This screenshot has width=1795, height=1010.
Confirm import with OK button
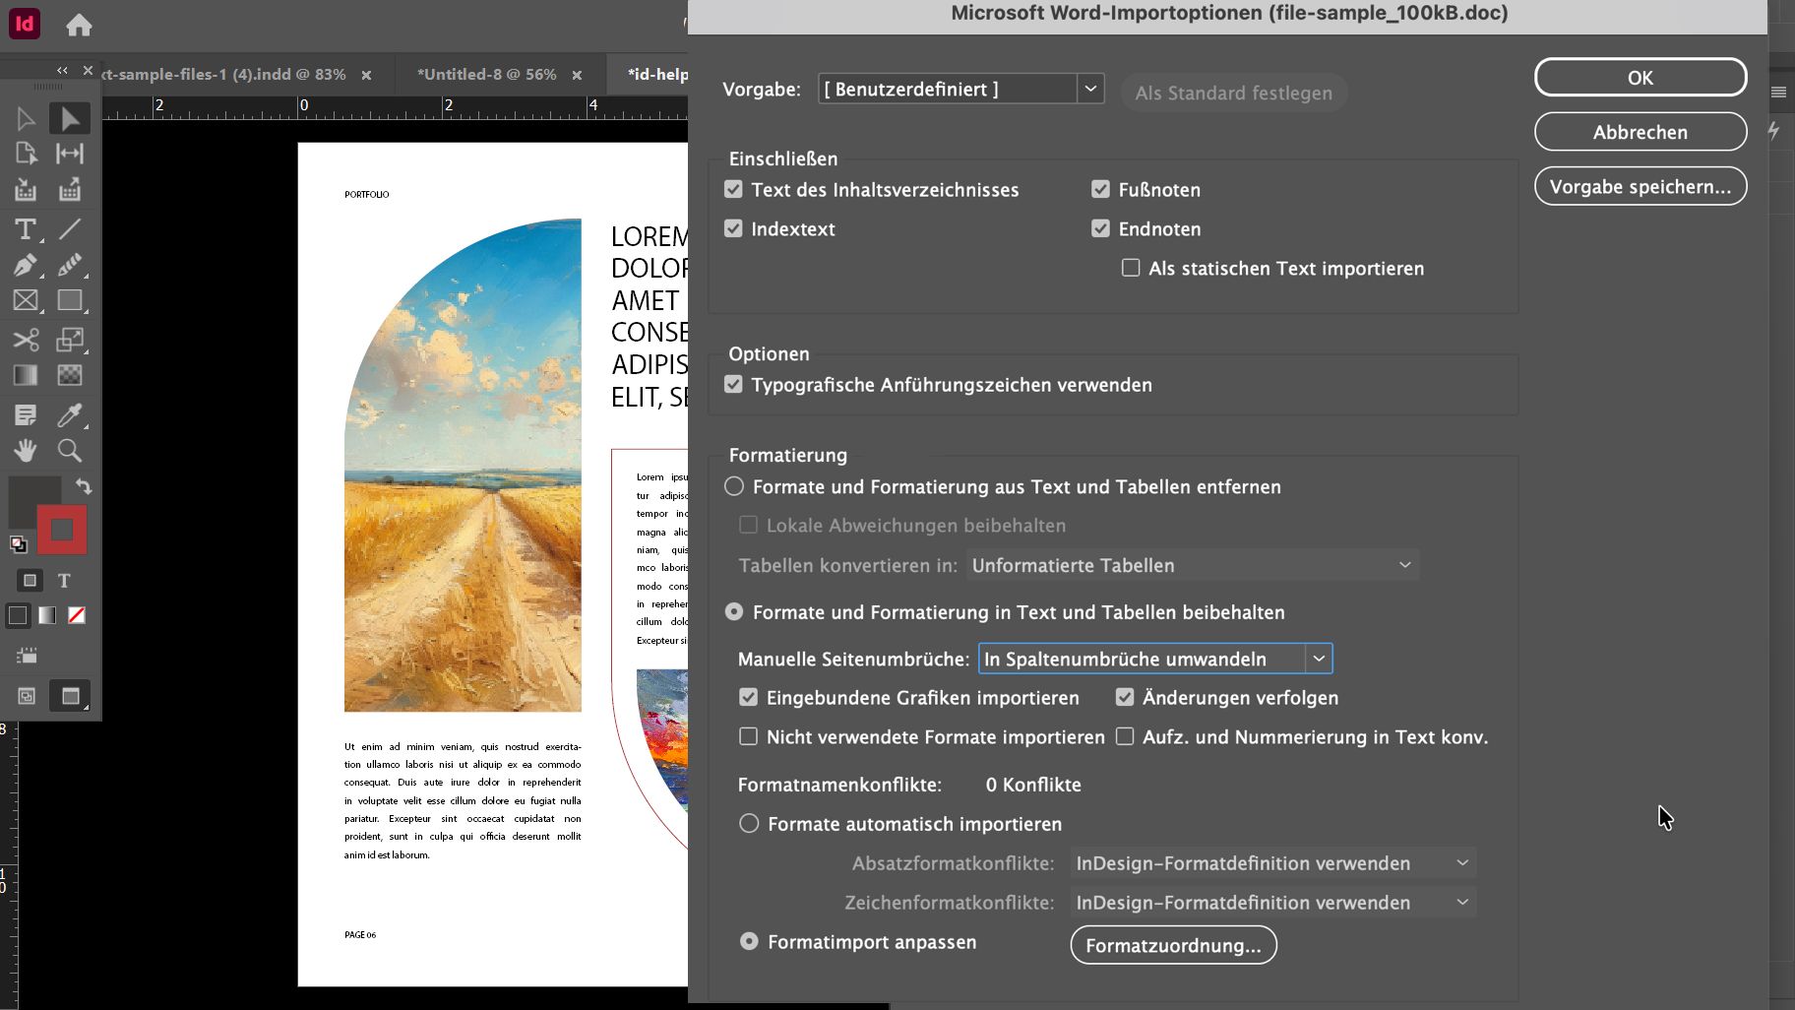tap(1640, 77)
